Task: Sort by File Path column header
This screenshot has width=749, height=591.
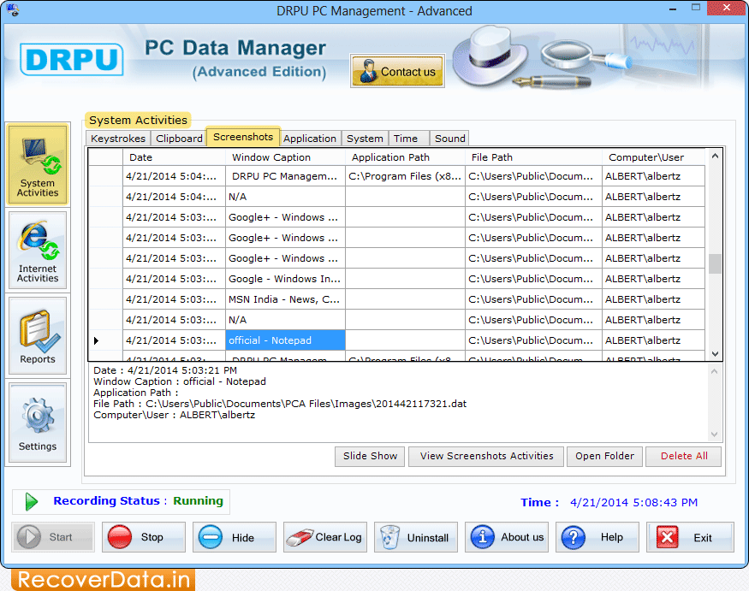Action: (x=533, y=157)
